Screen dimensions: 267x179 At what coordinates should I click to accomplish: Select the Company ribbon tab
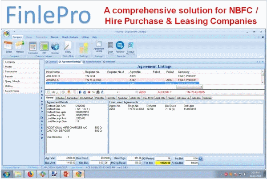click(17, 37)
